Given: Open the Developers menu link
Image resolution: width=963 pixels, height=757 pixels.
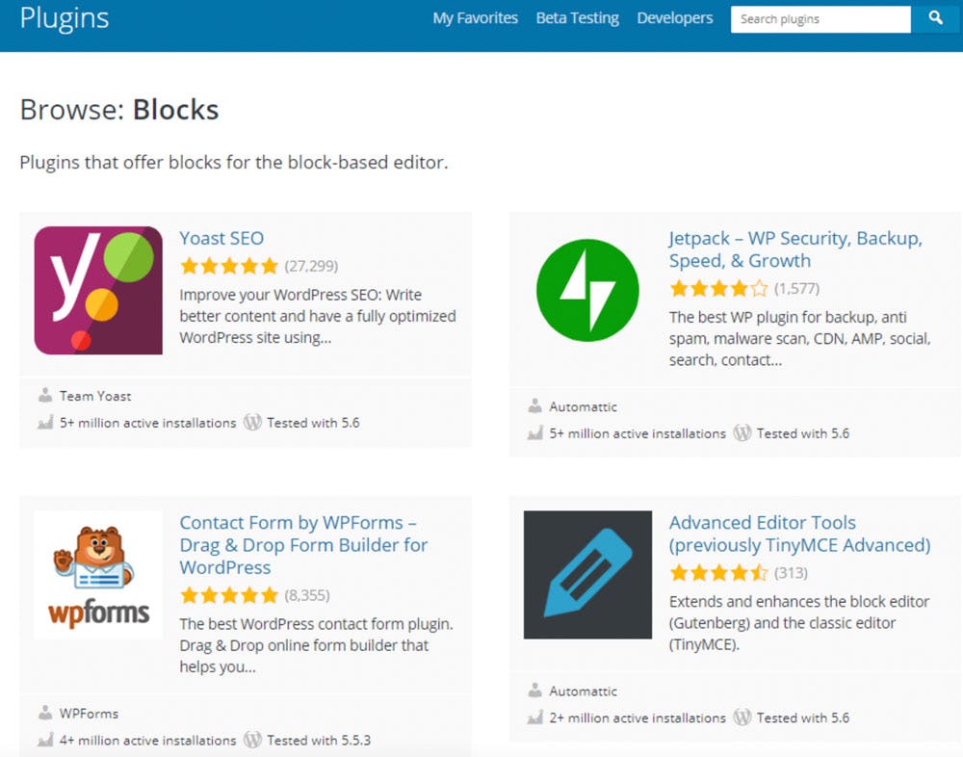Looking at the screenshot, I should tap(675, 18).
